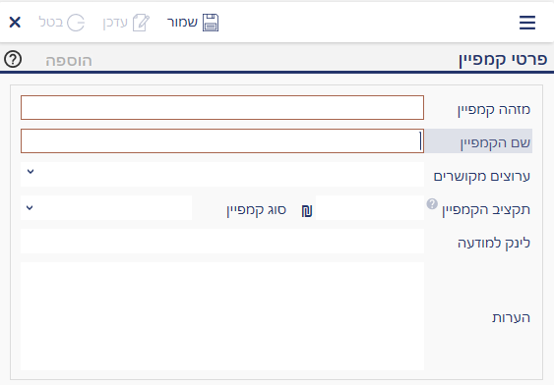The image size is (554, 385).
Task: Click inside the הערות notes textarea
Action: 222,316
